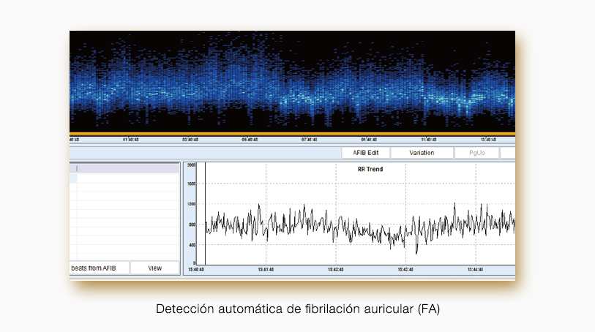This screenshot has width=595, height=332.
Task: Select the highlighted first row in list
Action: (x=124, y=168)
